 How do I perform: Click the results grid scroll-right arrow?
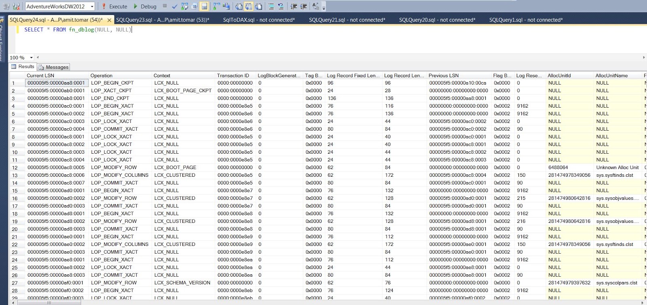[643, 303]
